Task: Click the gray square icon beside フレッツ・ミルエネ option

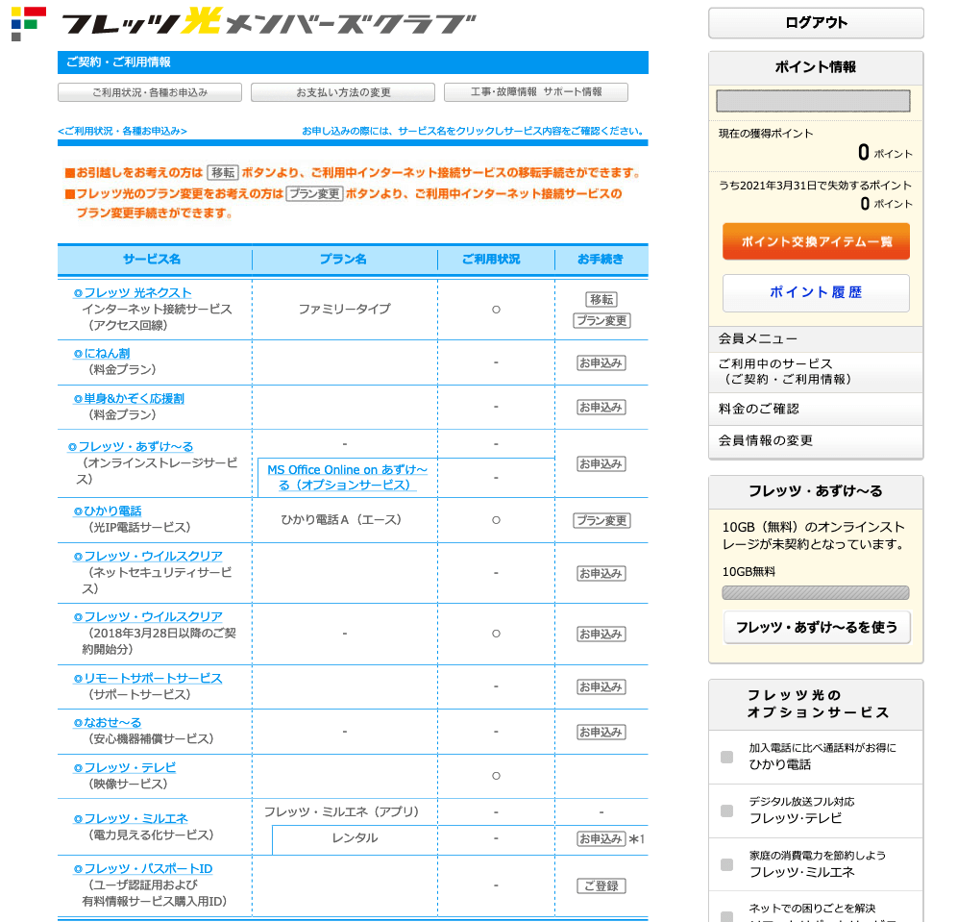Action: coord(726,864)
